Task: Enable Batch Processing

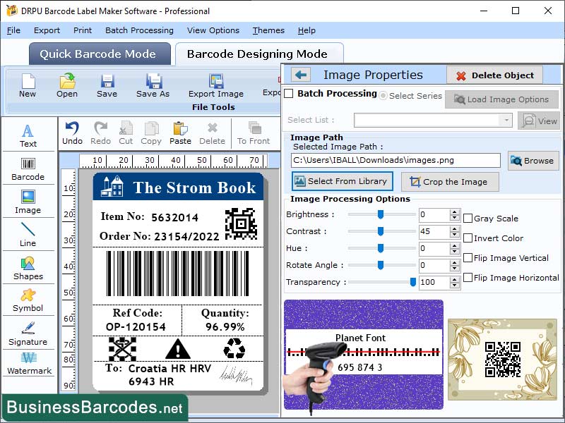Action: coord(290,93)
